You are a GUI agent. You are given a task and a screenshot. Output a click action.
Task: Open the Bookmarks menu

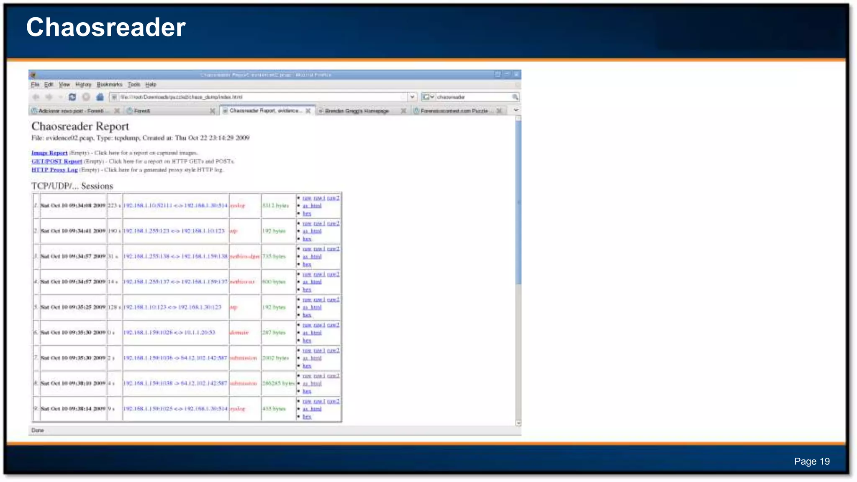tap(109, 85)
